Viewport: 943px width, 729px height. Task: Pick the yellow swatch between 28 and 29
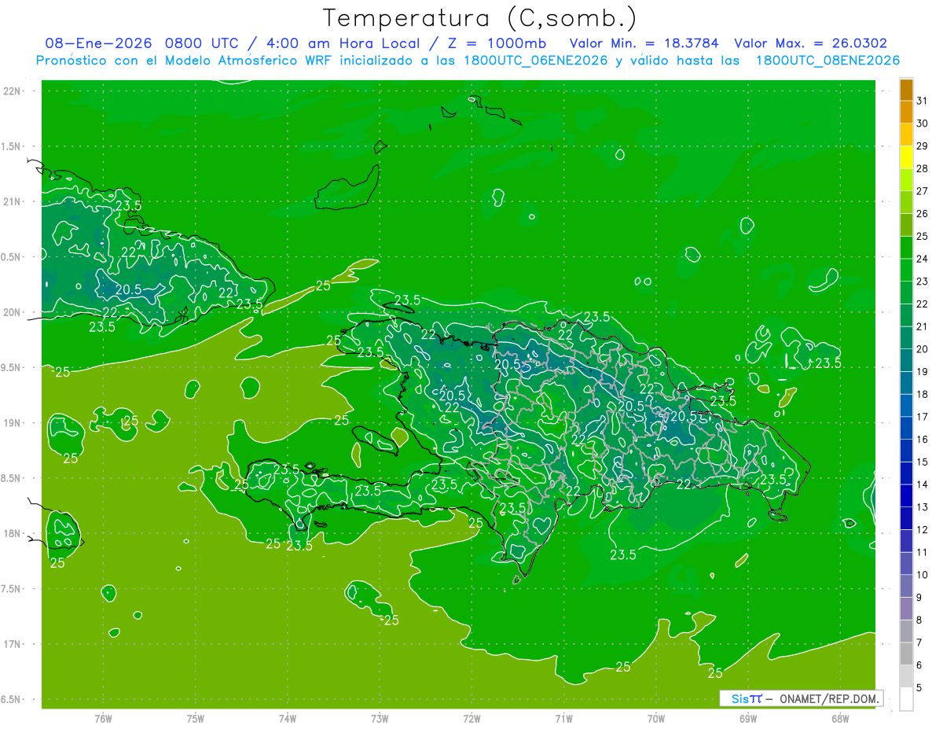[x=906, y=157]
